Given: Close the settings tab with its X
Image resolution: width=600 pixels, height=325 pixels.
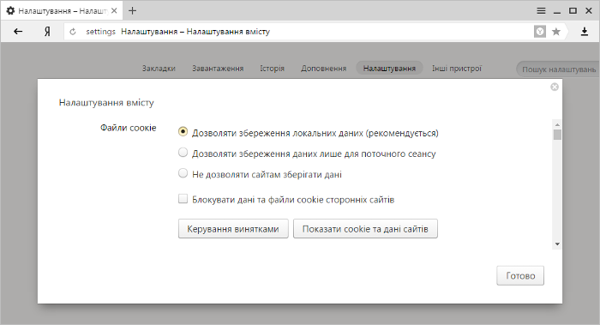Looking at the screenshot, I should pyautogui.click(x=114, y=10).
